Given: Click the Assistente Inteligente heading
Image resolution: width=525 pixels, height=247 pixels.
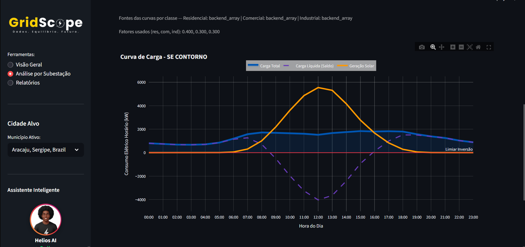Looking at the screenshot, I should tap(34, 190).
